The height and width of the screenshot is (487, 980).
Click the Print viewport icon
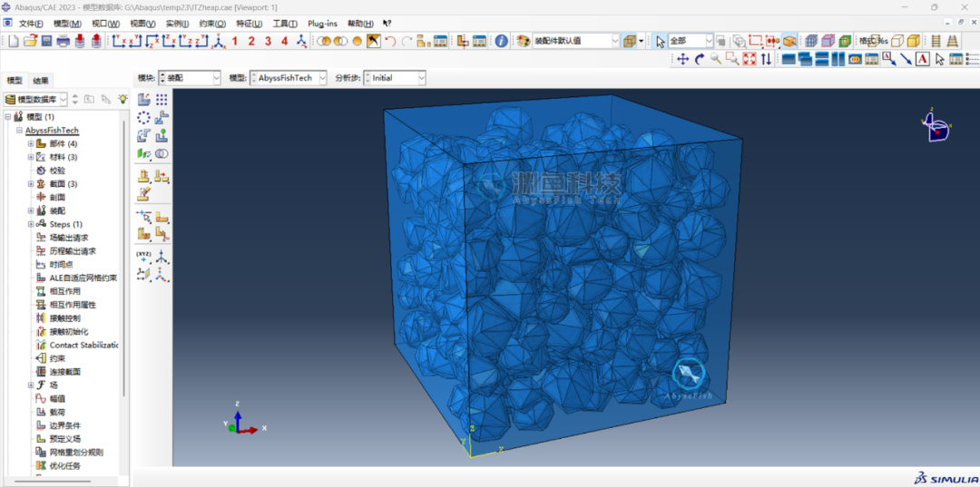[x=64, y=41]
